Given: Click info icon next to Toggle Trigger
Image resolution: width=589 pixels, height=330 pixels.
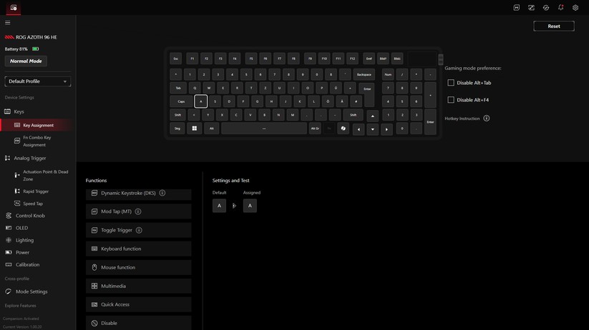Looking at the screenshot, I should click(x=139, y=230).
